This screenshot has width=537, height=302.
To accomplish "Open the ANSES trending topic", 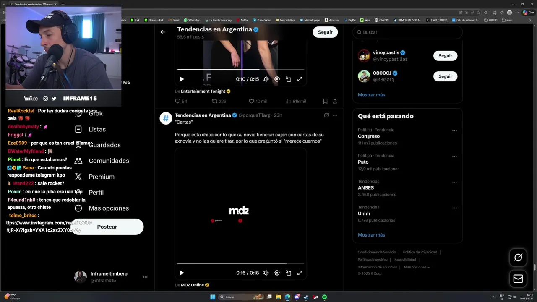I will click(407, 188).
